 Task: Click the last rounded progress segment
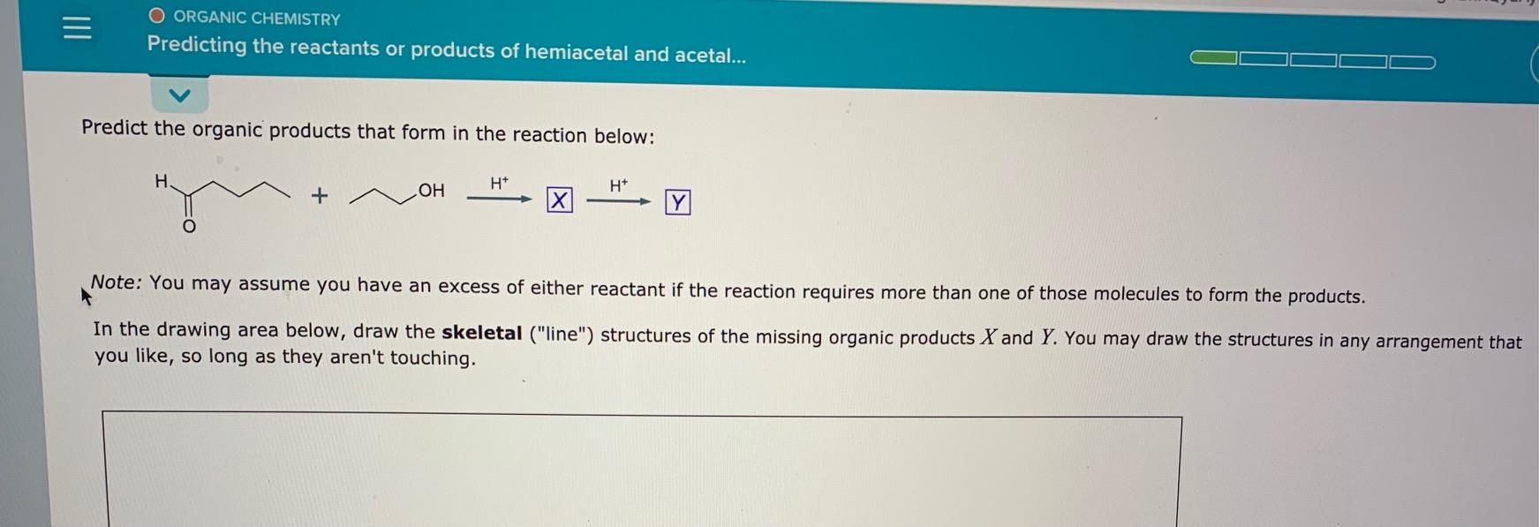1412,61
